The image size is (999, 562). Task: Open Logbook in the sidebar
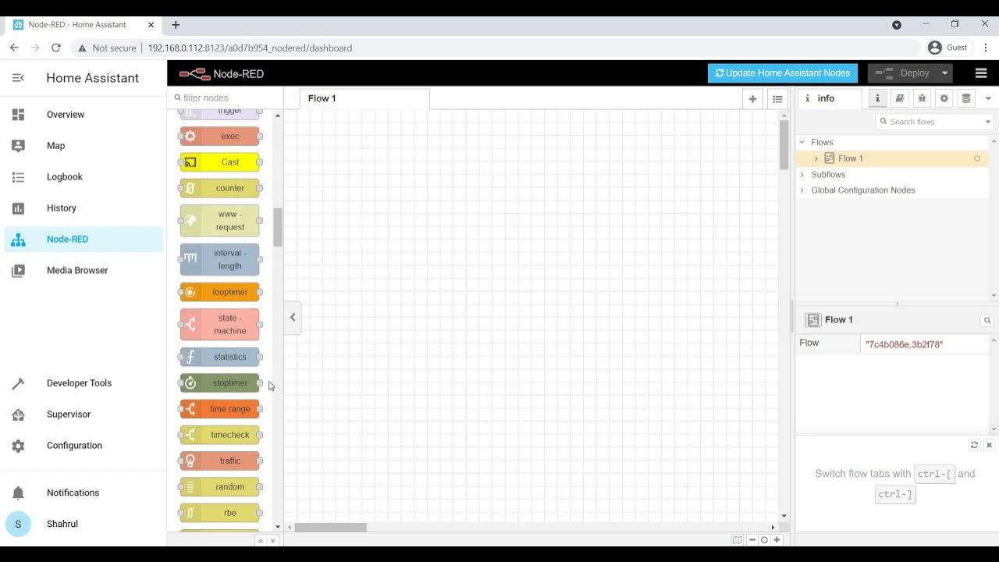click(x=84, y=177)
